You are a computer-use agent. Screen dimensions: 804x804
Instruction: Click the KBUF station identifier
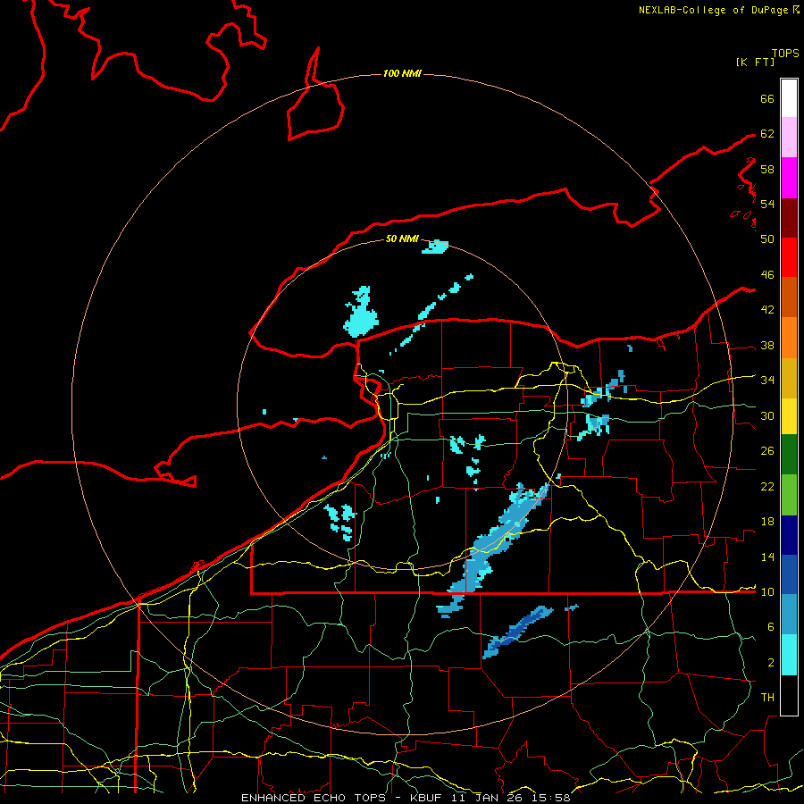[428, 798]
